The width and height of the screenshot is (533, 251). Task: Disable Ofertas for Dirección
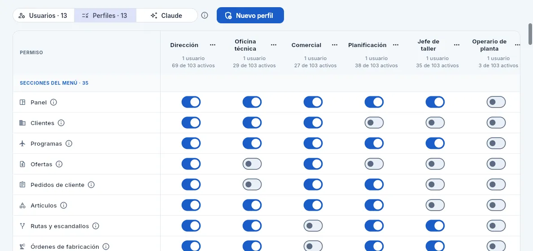pyautogui.click(x=191, y=164)
